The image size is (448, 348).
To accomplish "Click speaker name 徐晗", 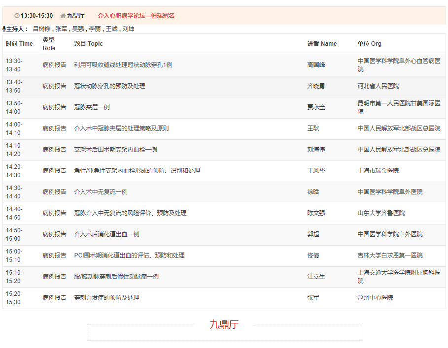I will 313,191.
